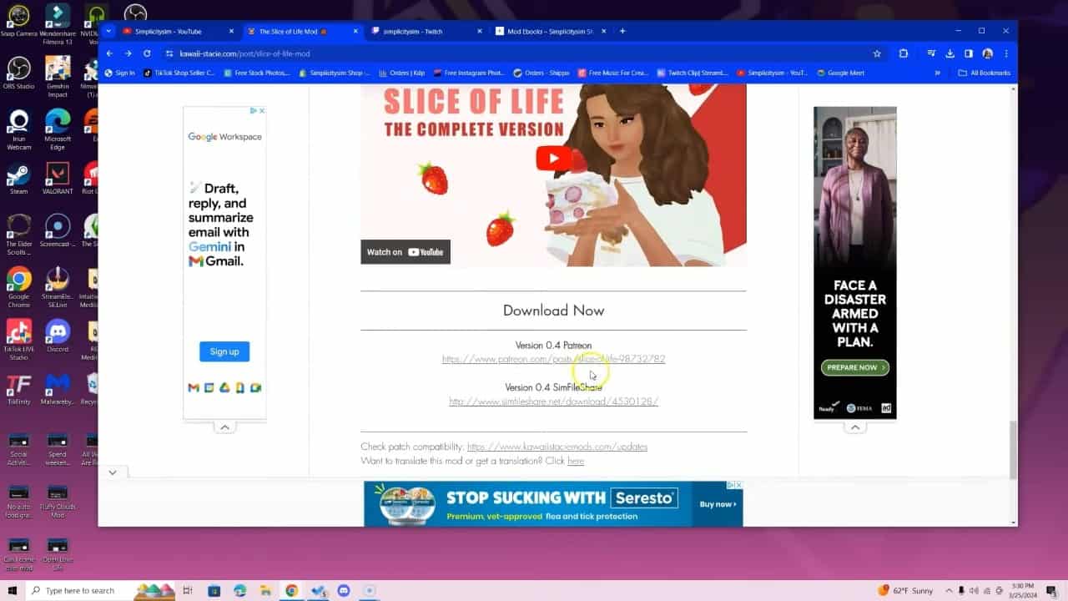Viewport: 1068px width, 601px height.
Task: Open the media control icon in toolbar
Action: pos(931,53)
